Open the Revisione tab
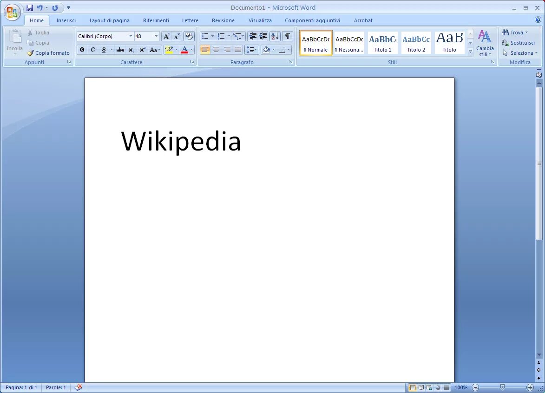Screen dimensions: 545x393 pos(223,20)
